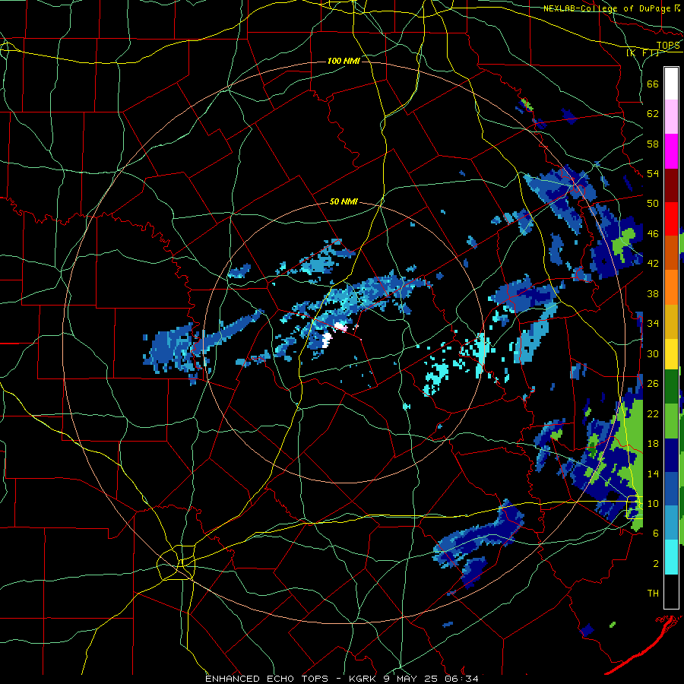Click the legend value 38
This screenshot has height=684, width=684.
(653, 293)
